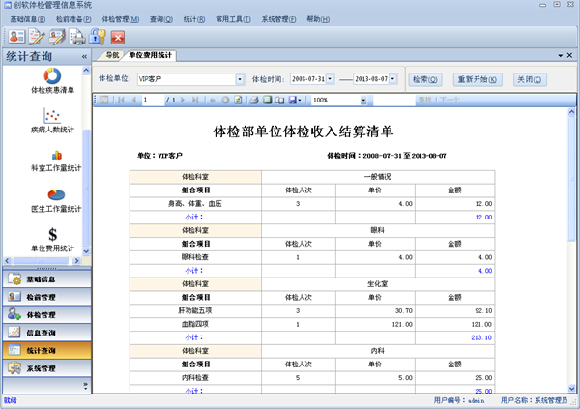Viewport: 580px width, 409px height.
Task: Click the person registration card toolbar icon
Action: pyautogui.click(x=16, y=37)
